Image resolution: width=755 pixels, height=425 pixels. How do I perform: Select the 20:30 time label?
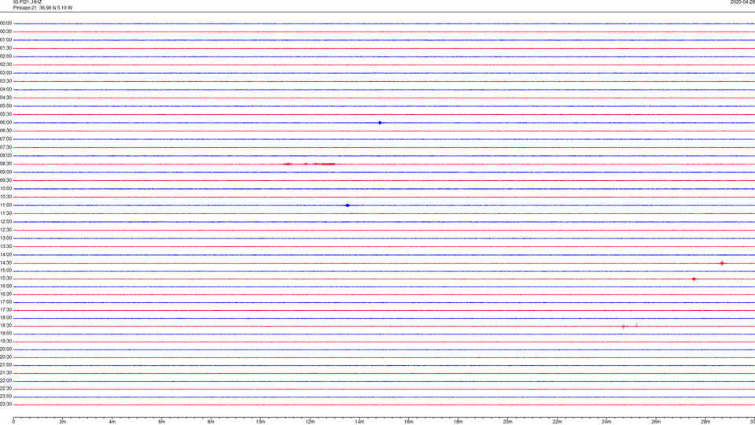(x=6, y=357)
